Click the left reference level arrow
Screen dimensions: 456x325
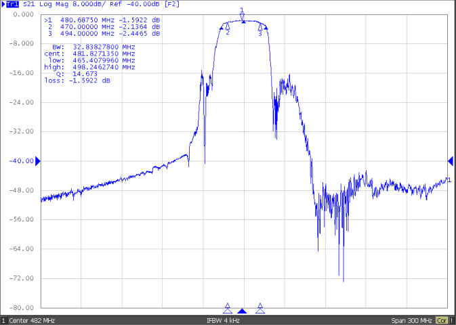coord(38,160)
